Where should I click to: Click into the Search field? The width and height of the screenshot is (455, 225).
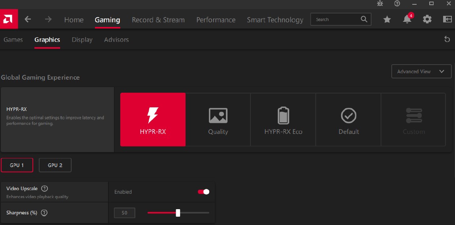pos(336,19)
